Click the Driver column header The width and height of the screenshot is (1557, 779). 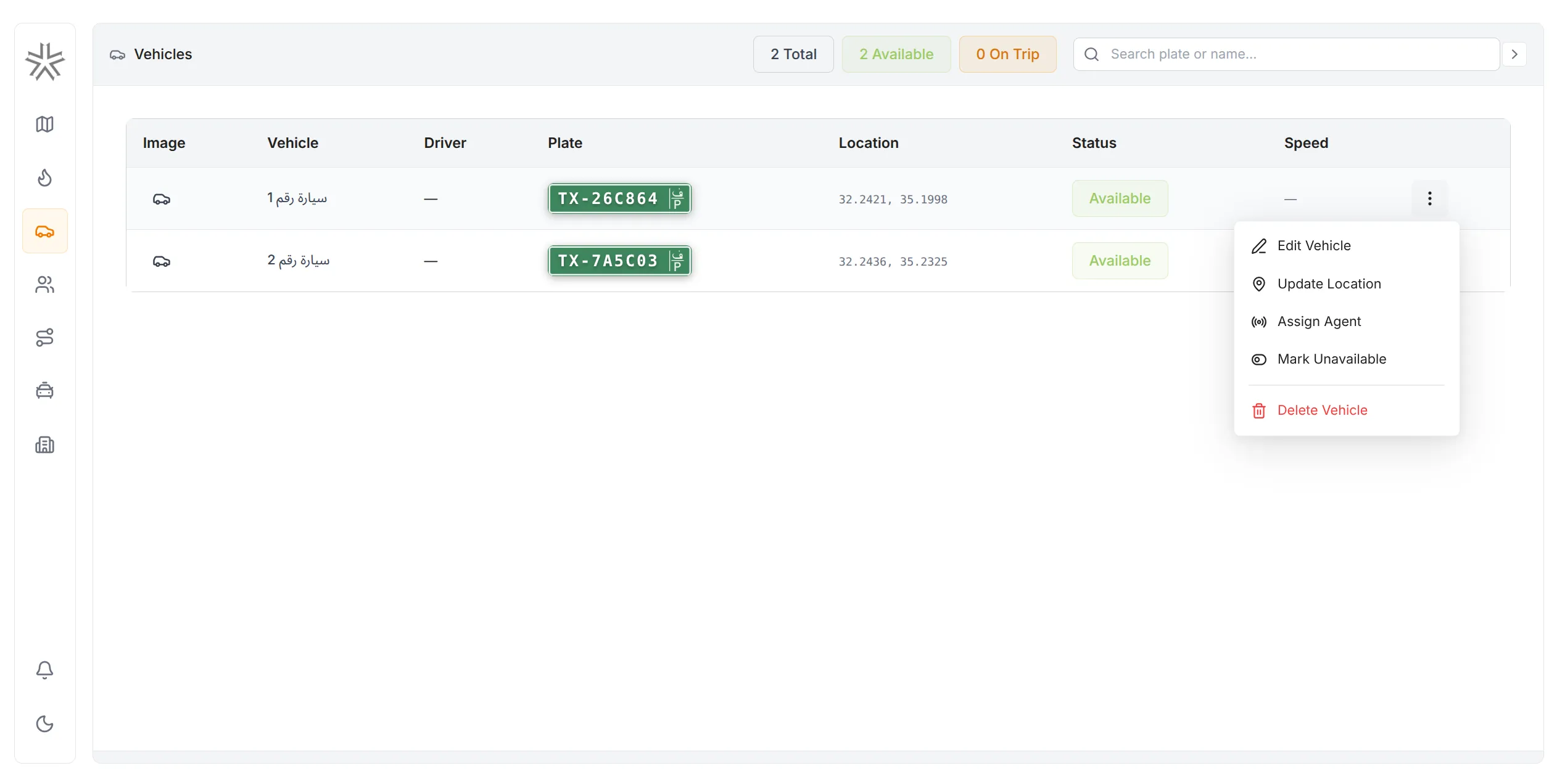click(x=445, y=143)
